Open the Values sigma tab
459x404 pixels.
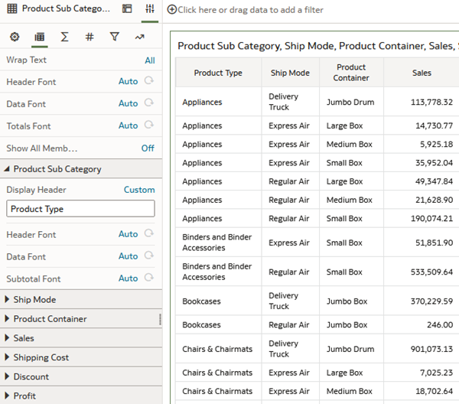click(x=64, y=37)
